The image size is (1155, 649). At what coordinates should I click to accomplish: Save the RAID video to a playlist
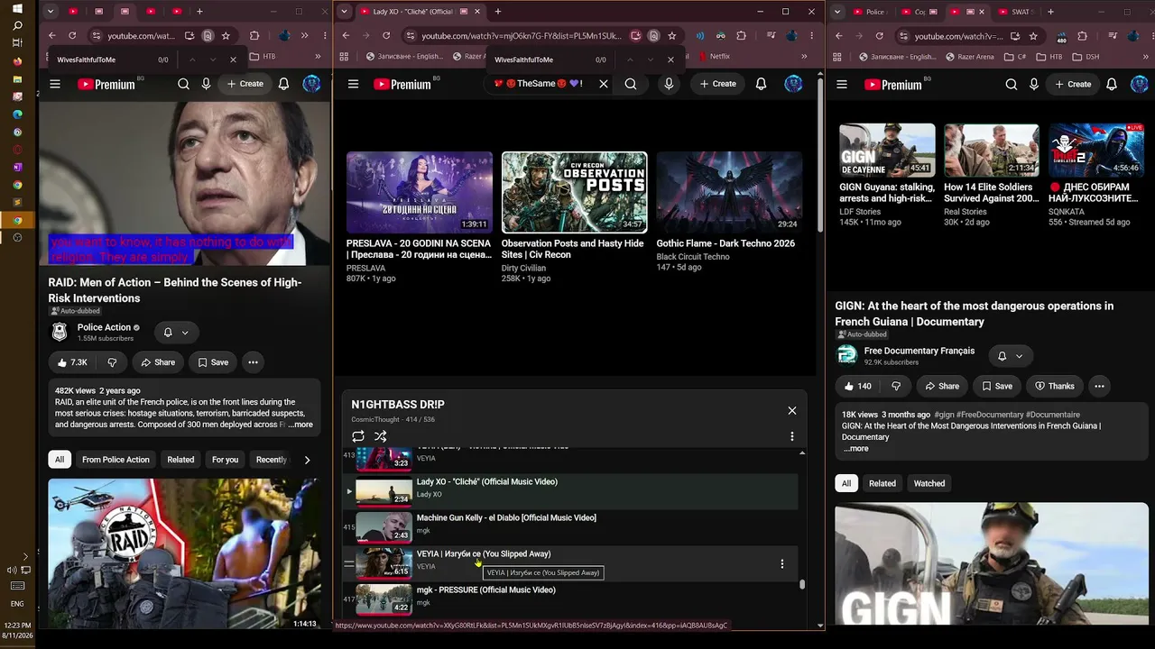[213, 362]
